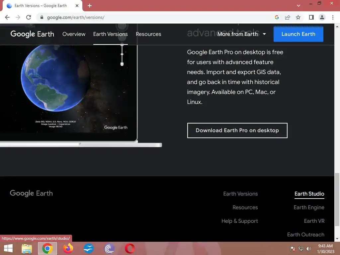
Task: Expand the tab search chevron
Action: (298, 6)
